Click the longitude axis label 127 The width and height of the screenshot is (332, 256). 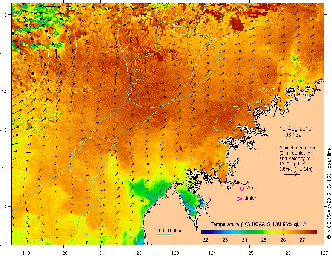pyautogui.click(x=324, y=253)
